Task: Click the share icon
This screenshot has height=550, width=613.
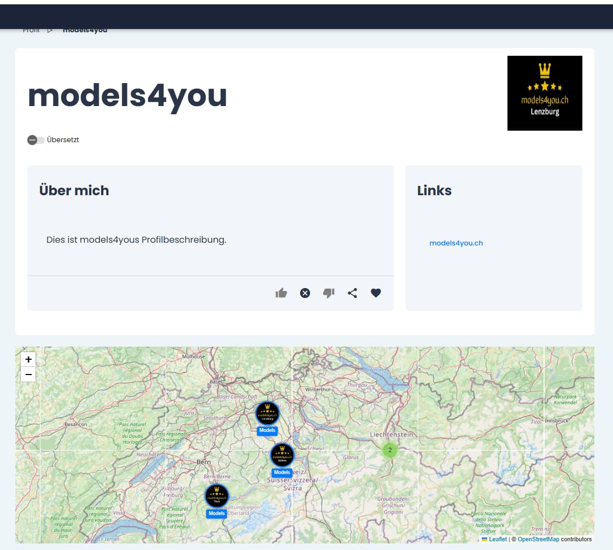Action: click(352, 293)
